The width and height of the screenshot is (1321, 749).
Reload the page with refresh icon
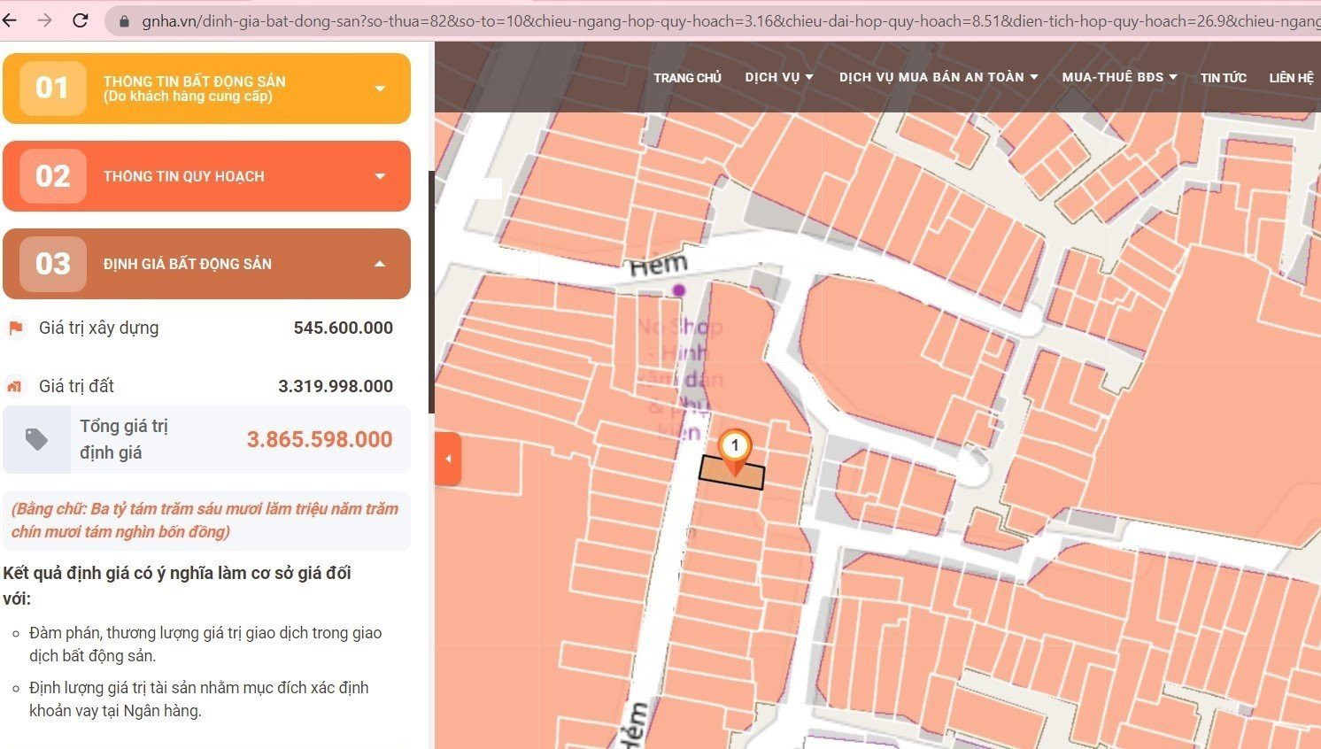[x=81, y=20]
